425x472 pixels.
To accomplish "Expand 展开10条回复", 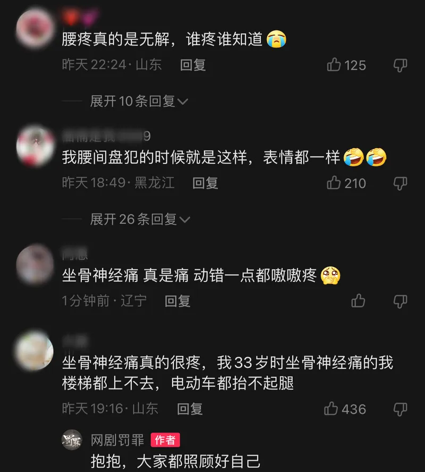I will tap(139, 101).
